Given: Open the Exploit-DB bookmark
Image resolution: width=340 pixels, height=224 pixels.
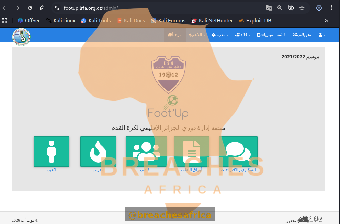Looking at the screenshot, I should point(255,21).
